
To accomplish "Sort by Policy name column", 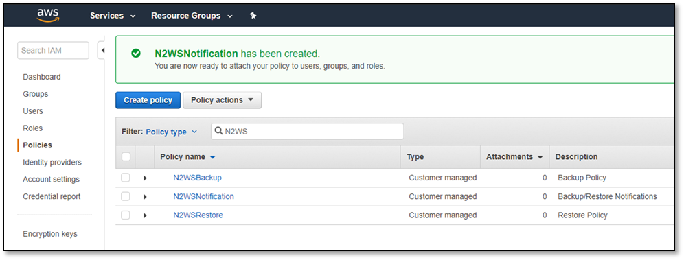I will click(187, 157).
